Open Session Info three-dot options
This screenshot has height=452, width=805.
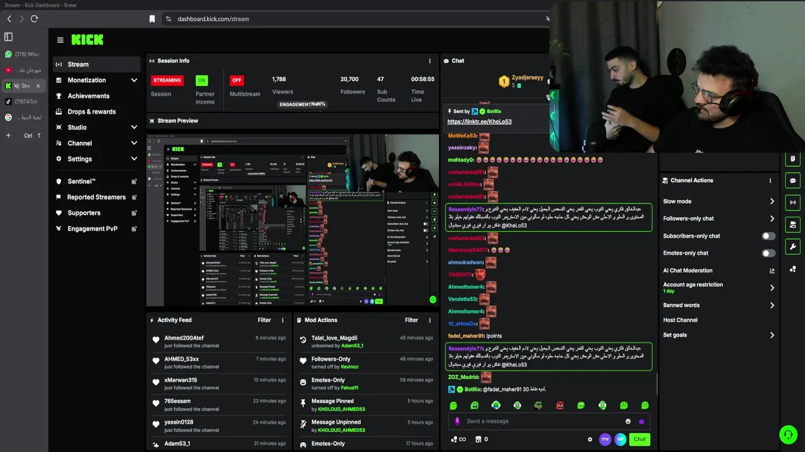click(430, 61)
